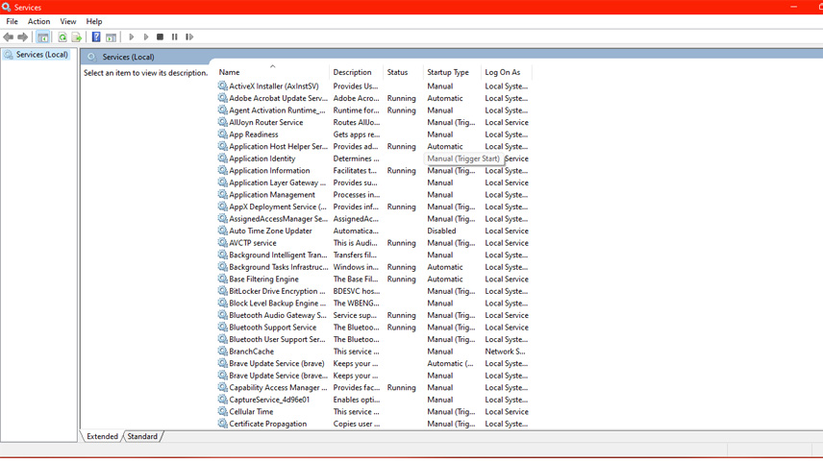Image resolution: width=823 pixels, height=463 pixels.
Task: Open the blue Help icon in toolbar
Action: click(x=96, y=37)
